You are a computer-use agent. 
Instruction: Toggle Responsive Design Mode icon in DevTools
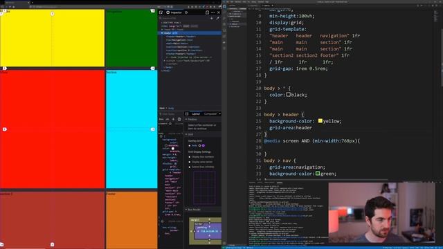207,12
